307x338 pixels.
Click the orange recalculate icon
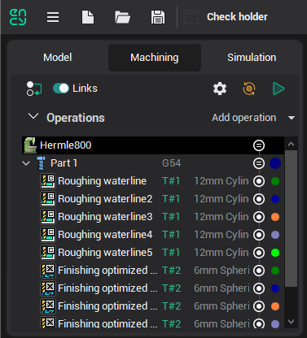pyautogui.click(x=249, y=89)
